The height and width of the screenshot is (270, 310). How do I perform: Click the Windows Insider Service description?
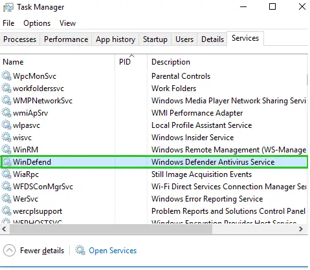(192, 138)
